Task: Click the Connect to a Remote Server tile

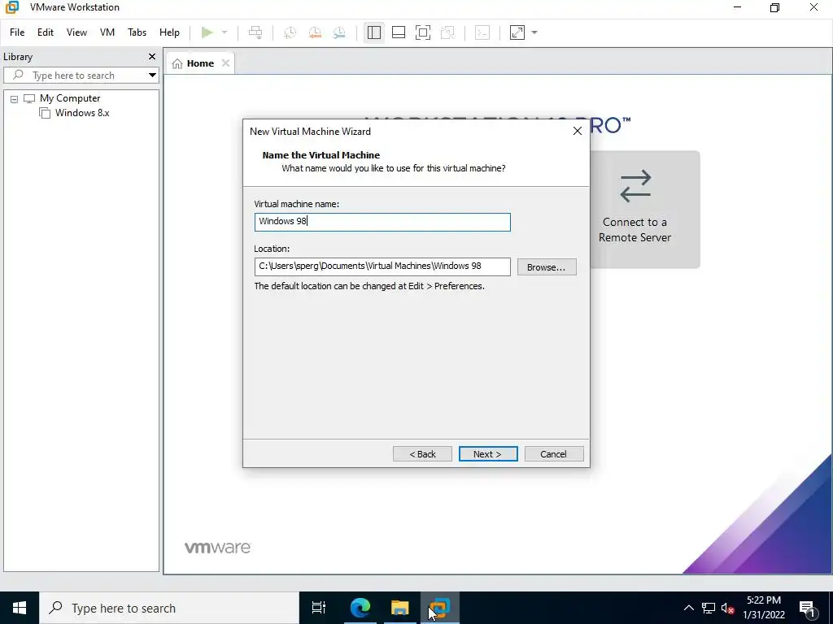Action: click(644, 209)
